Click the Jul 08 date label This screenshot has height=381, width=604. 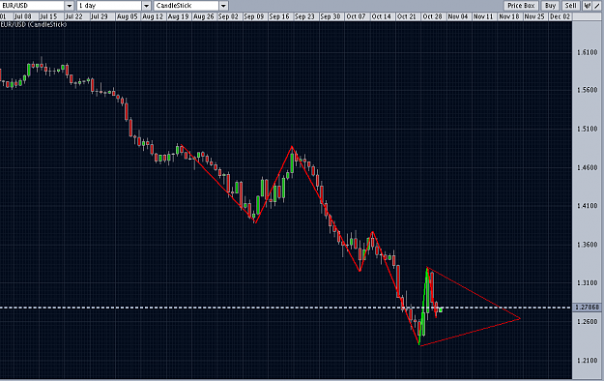23,16
